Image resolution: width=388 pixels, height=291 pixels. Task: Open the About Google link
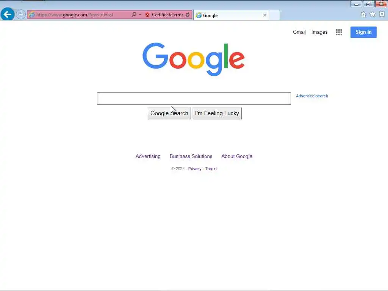[x=237, y=156]
